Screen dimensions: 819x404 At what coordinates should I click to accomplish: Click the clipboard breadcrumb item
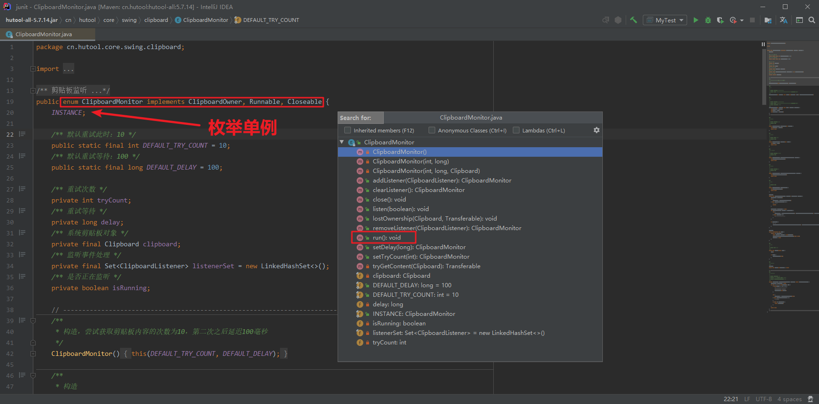pos(156,20)
